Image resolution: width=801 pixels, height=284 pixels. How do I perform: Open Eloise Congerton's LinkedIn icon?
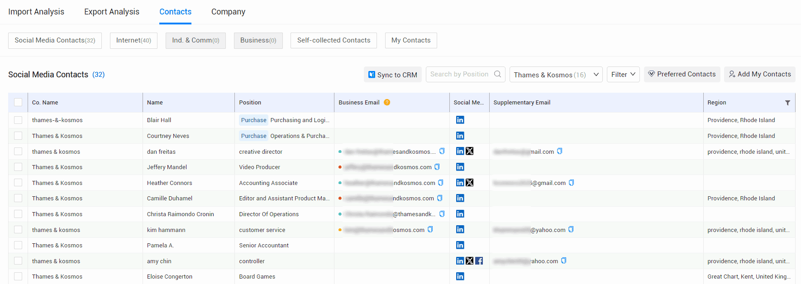(x=460, y=276)
